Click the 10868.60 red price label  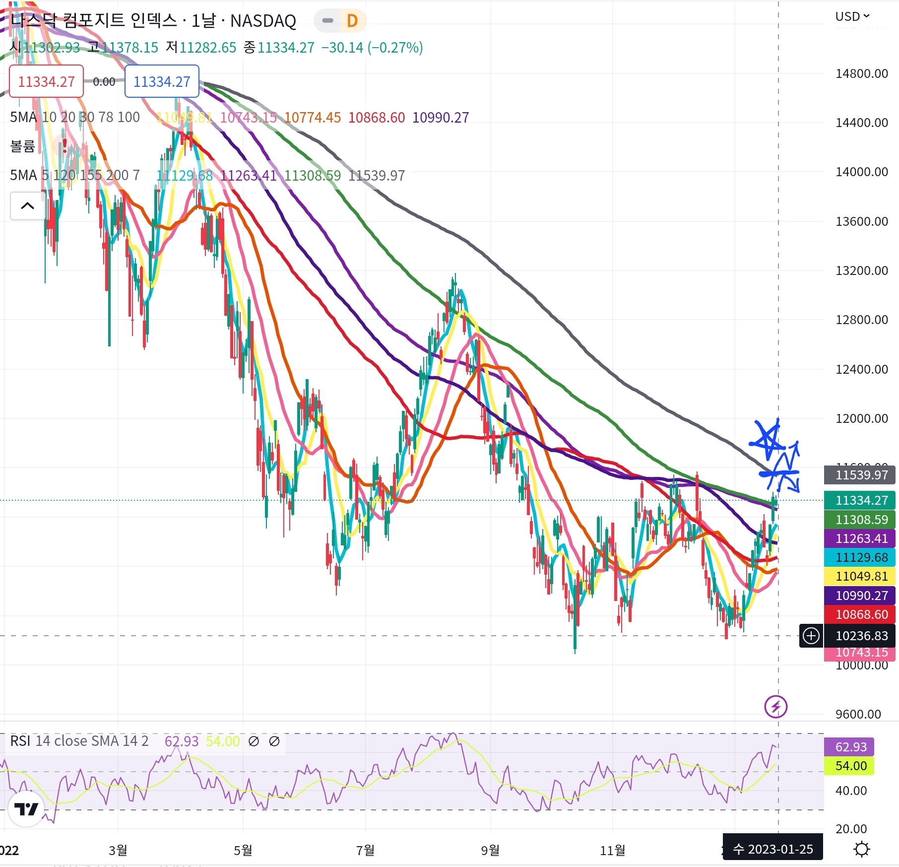point(860,614)
